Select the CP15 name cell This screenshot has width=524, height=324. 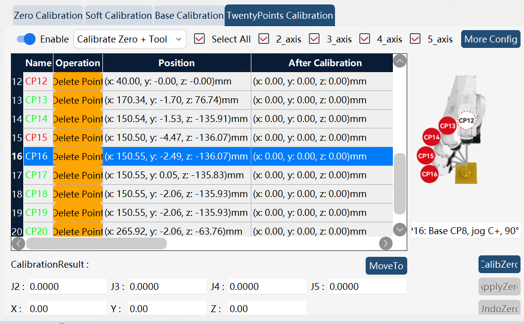point(38,137)
